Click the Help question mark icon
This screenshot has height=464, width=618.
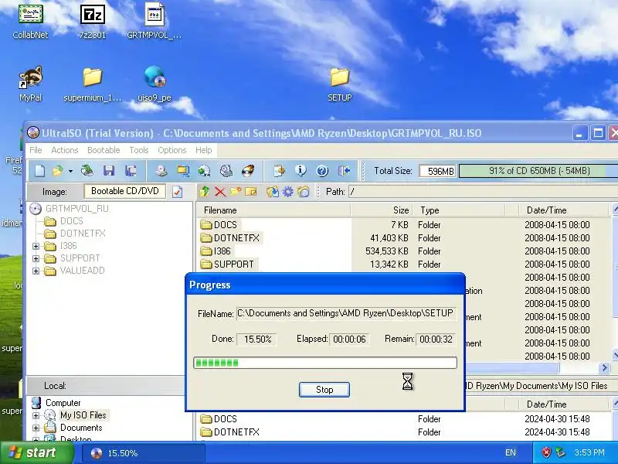[x=322, y=171]
